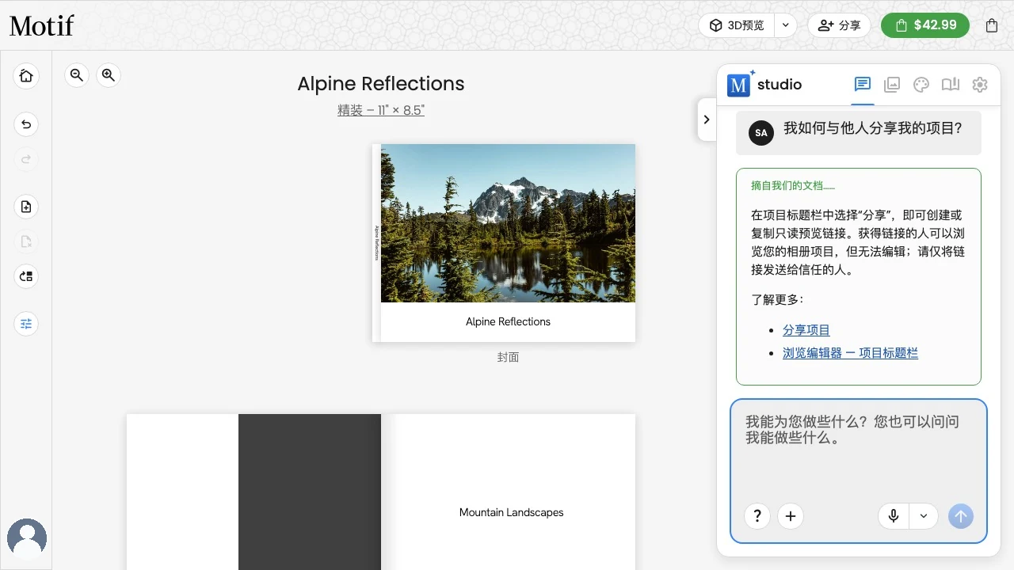Open the adjustment sliders settings icon

tap(26, 324)
